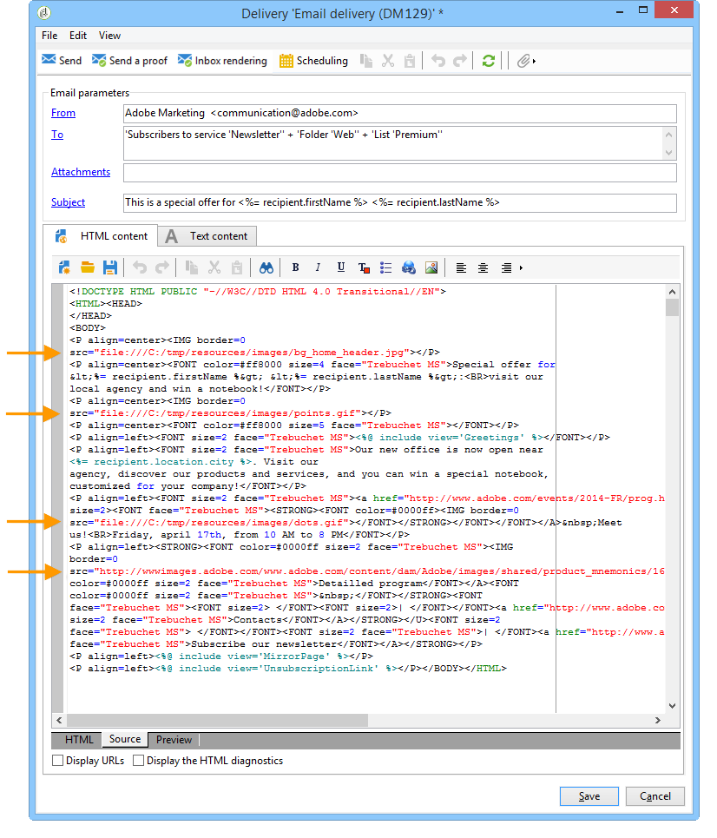Click the top toolbar Cut scissors icon
The width and height of the screenshot is (717, 838).
pos(388,61)
